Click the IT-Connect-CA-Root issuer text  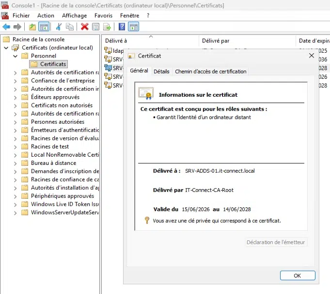209,190
